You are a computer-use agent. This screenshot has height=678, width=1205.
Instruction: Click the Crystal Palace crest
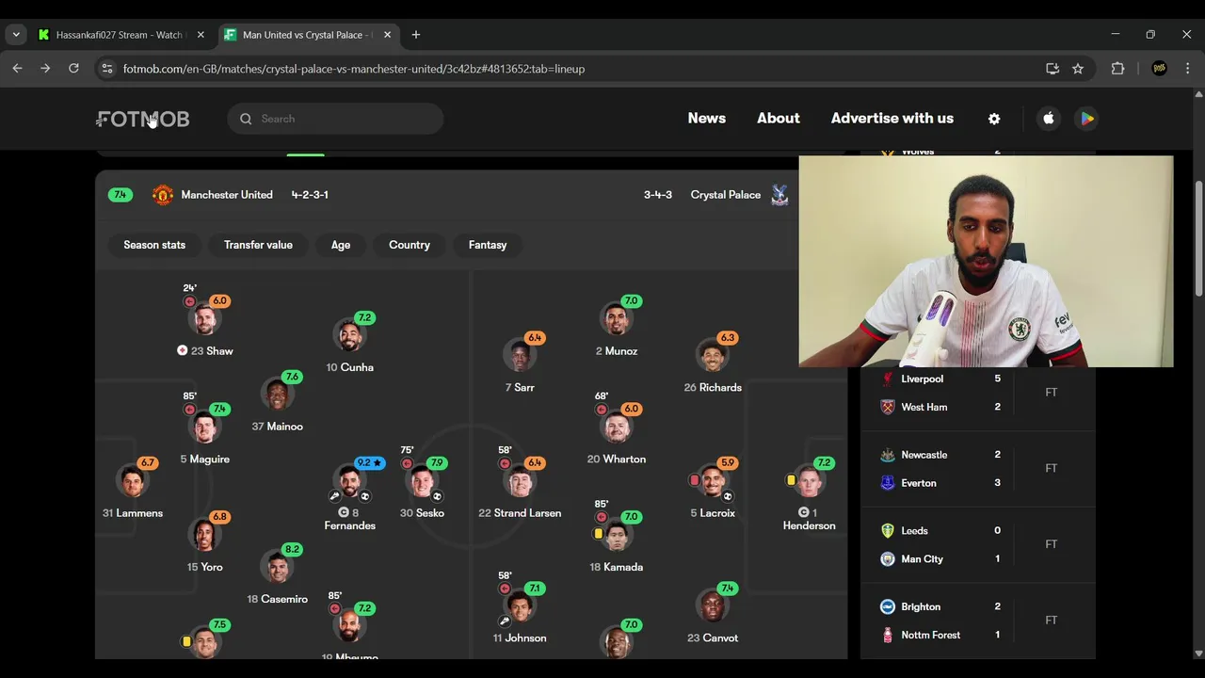[x=779, y=195]
